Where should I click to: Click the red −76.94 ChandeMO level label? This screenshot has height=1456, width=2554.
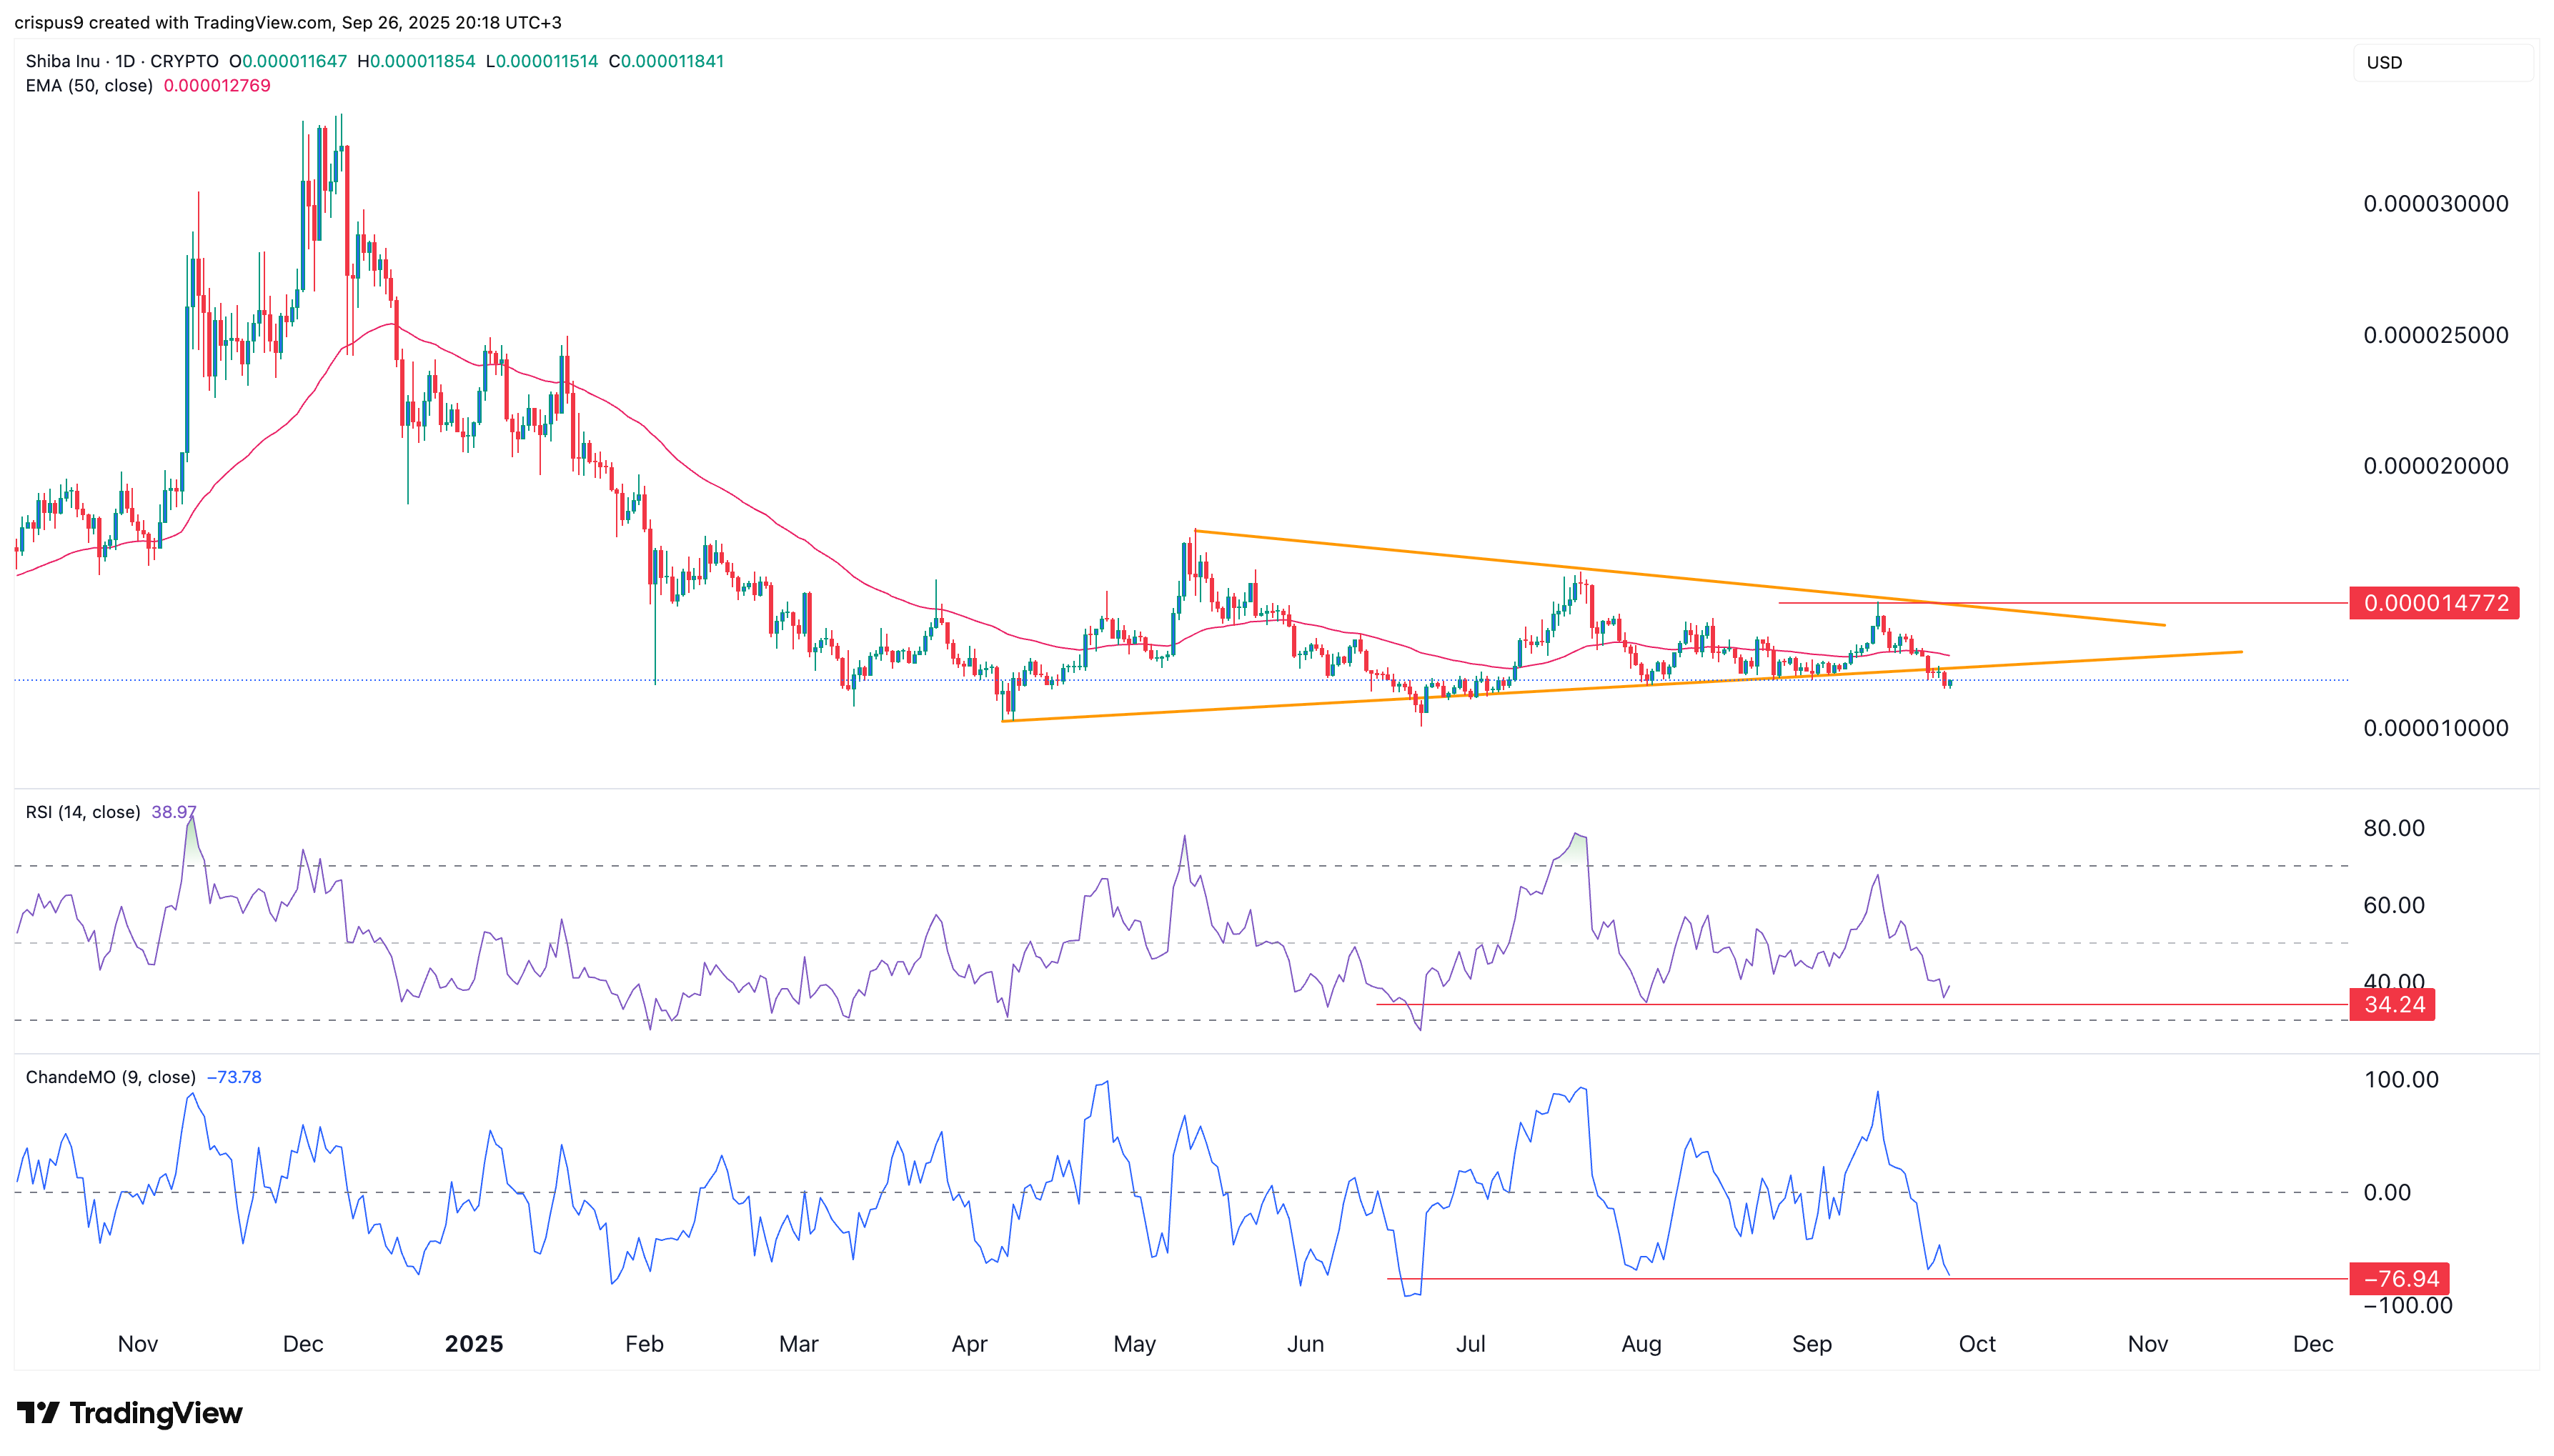(x=2400, y=1278)
